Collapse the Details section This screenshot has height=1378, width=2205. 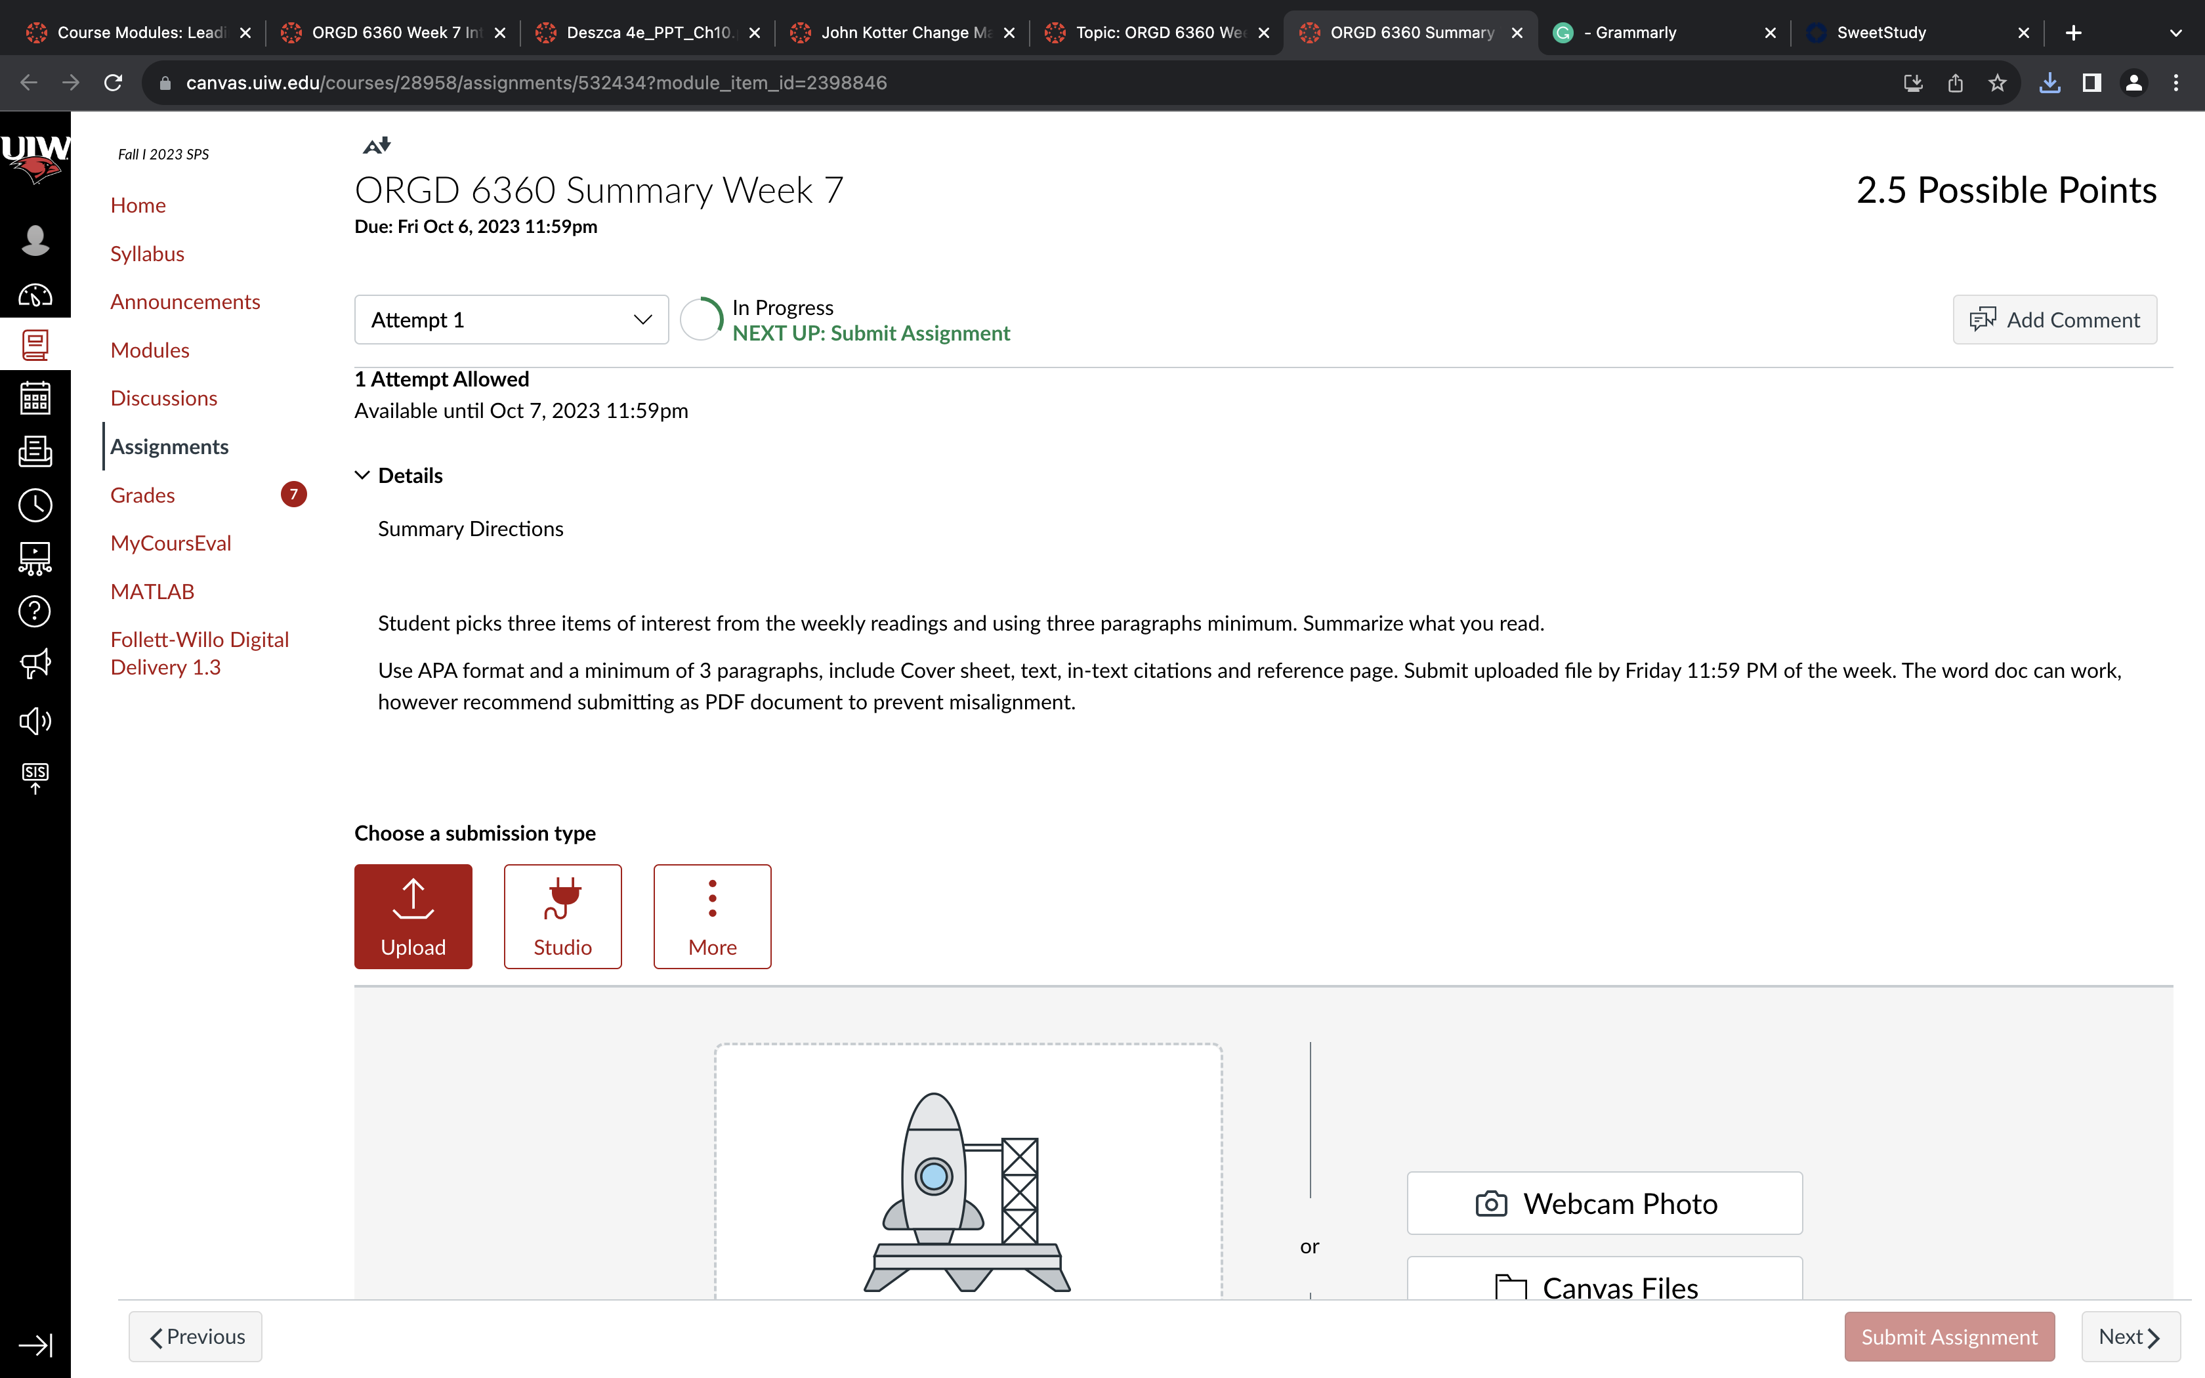click(399, 476)
